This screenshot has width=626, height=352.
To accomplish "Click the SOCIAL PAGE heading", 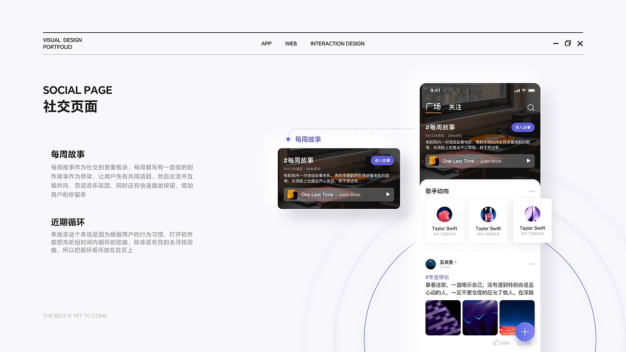I will (x=78, y=90).
